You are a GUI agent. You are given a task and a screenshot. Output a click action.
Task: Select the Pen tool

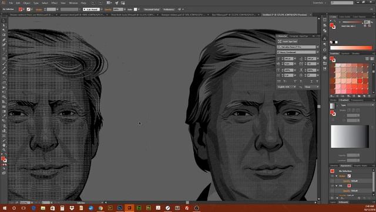coord(4,40)
